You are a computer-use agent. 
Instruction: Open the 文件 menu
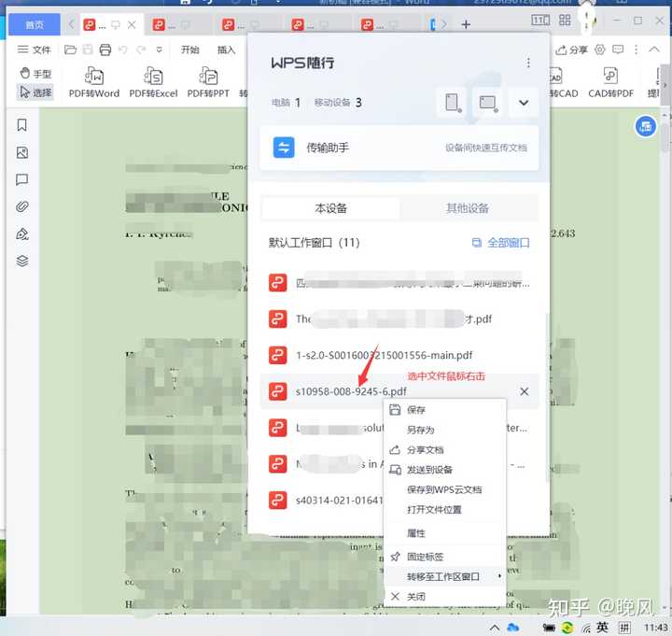click(35, 49)
